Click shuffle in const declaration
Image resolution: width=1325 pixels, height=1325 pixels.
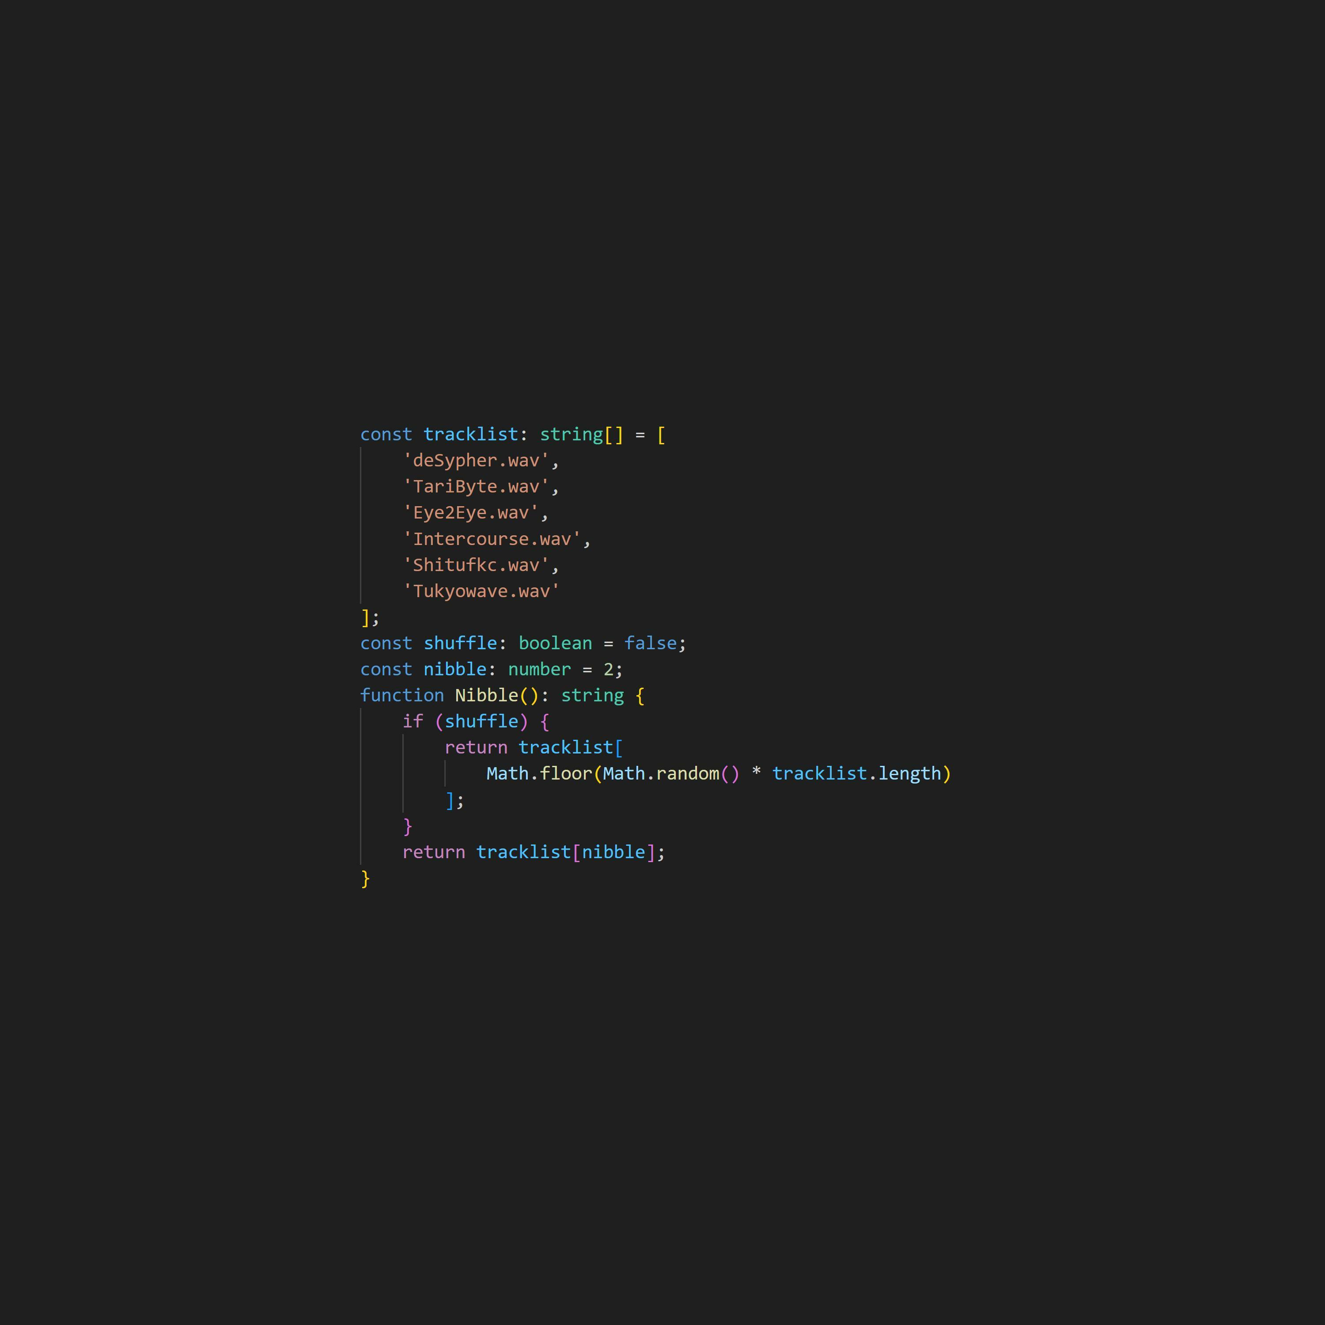[x=460, y=644]
